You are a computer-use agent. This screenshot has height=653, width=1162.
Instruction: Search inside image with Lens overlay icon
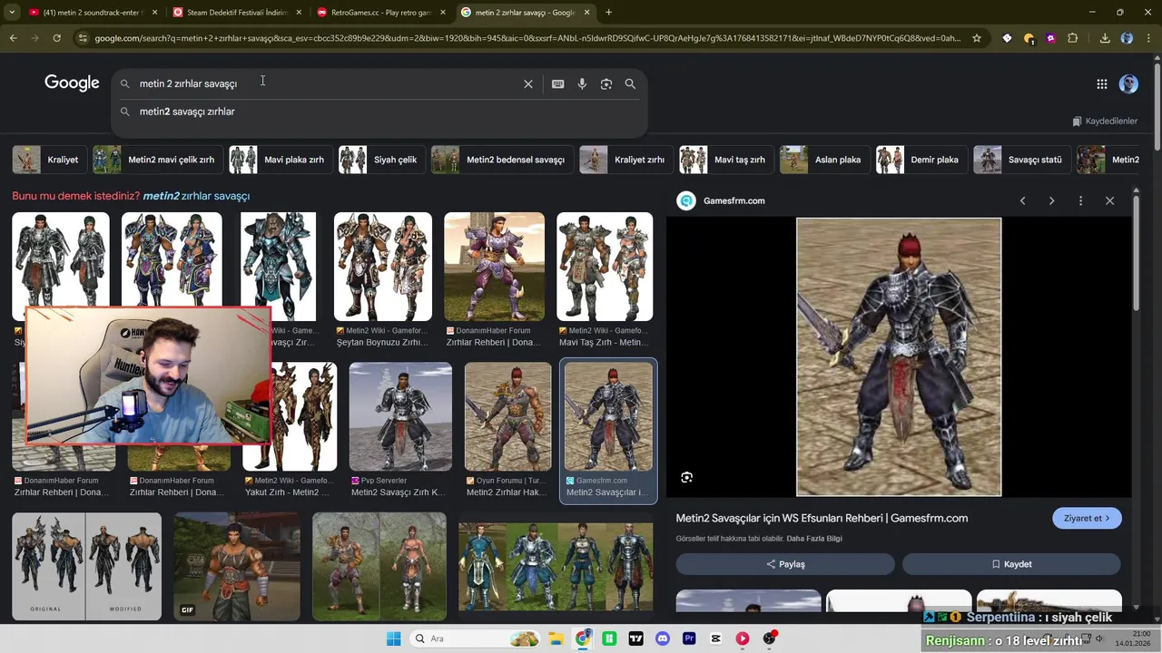coord(687,477)
